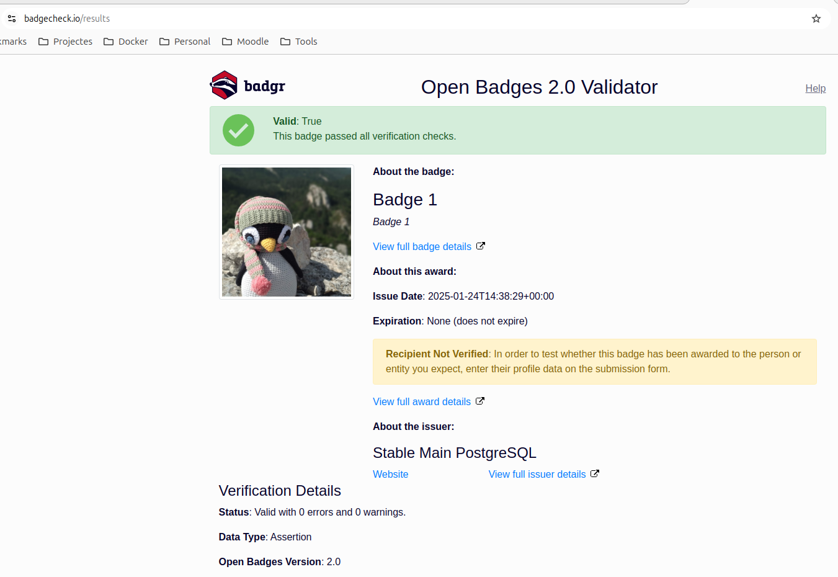This screenshot has height=577, width=838.
Task: Click the Verification Details heading
Action: 280,491
